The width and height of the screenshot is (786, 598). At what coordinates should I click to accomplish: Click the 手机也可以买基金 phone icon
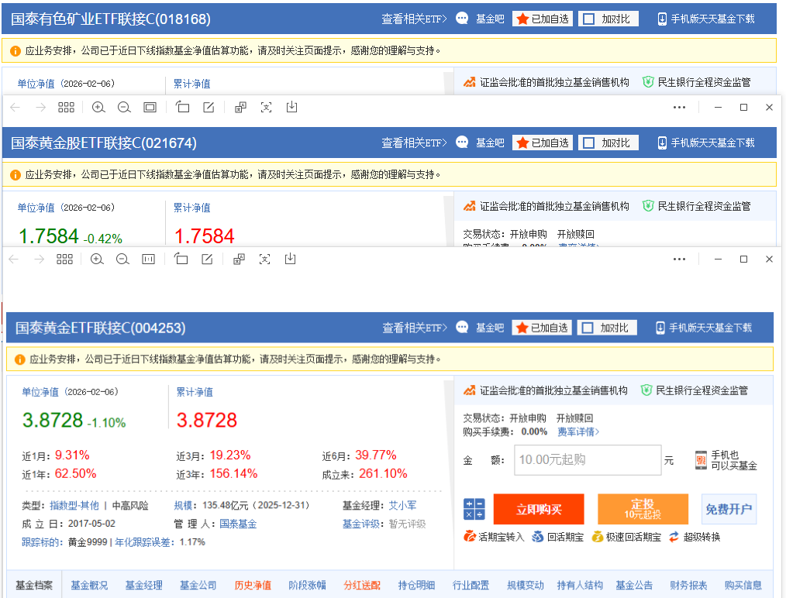click(702, 460)
